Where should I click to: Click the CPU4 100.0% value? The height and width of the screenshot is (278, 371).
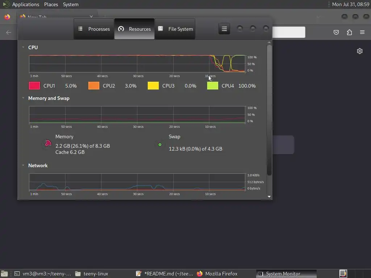click(247, 86)
